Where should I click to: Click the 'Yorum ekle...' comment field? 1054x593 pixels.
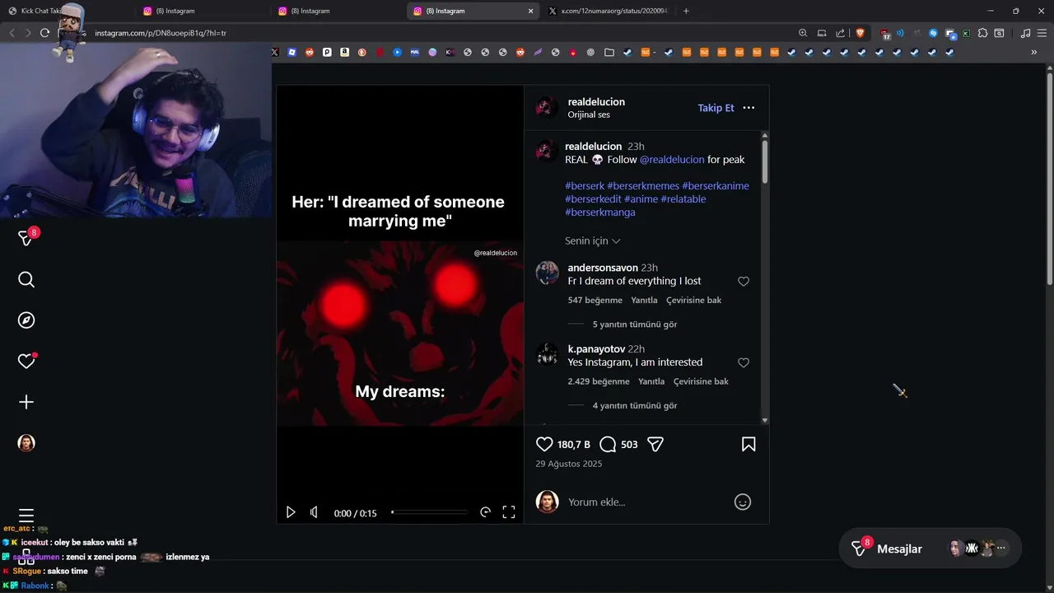(x=646, y=502)
